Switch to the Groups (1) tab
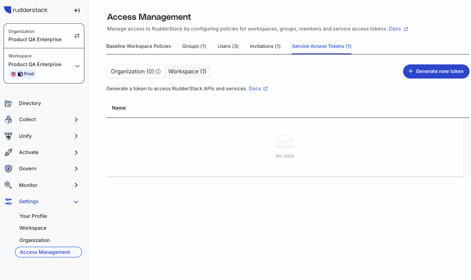This screenshot has width=471, height=280. click(194, 46)
